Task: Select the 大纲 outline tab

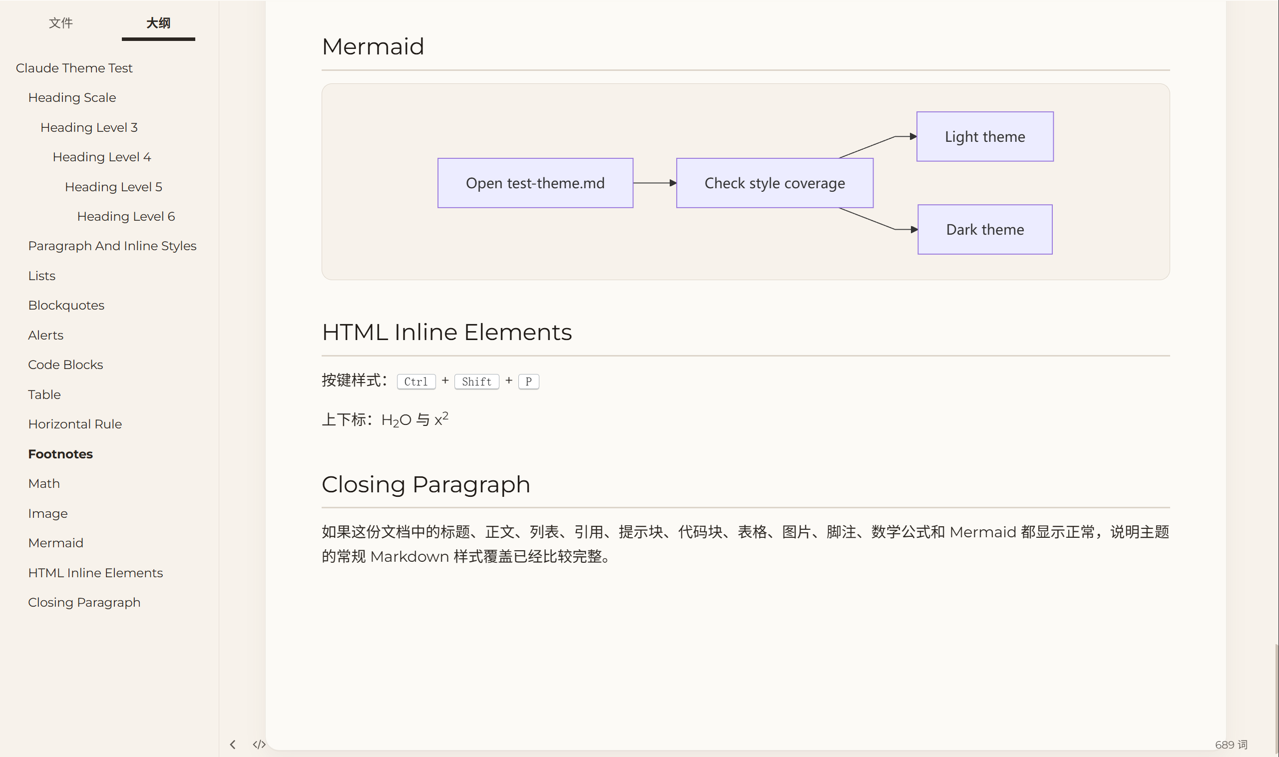Action: pos(158,23)
